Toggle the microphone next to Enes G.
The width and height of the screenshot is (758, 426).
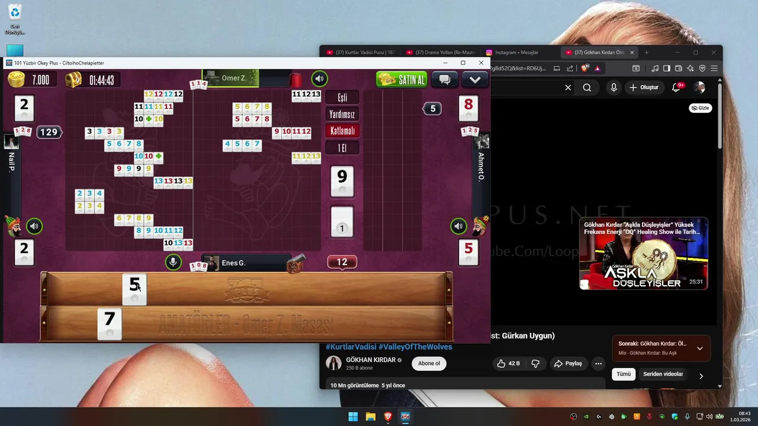(173, 262)
